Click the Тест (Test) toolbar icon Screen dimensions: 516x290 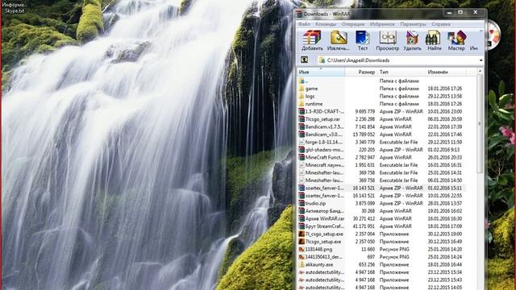click(x=363, y=40)
